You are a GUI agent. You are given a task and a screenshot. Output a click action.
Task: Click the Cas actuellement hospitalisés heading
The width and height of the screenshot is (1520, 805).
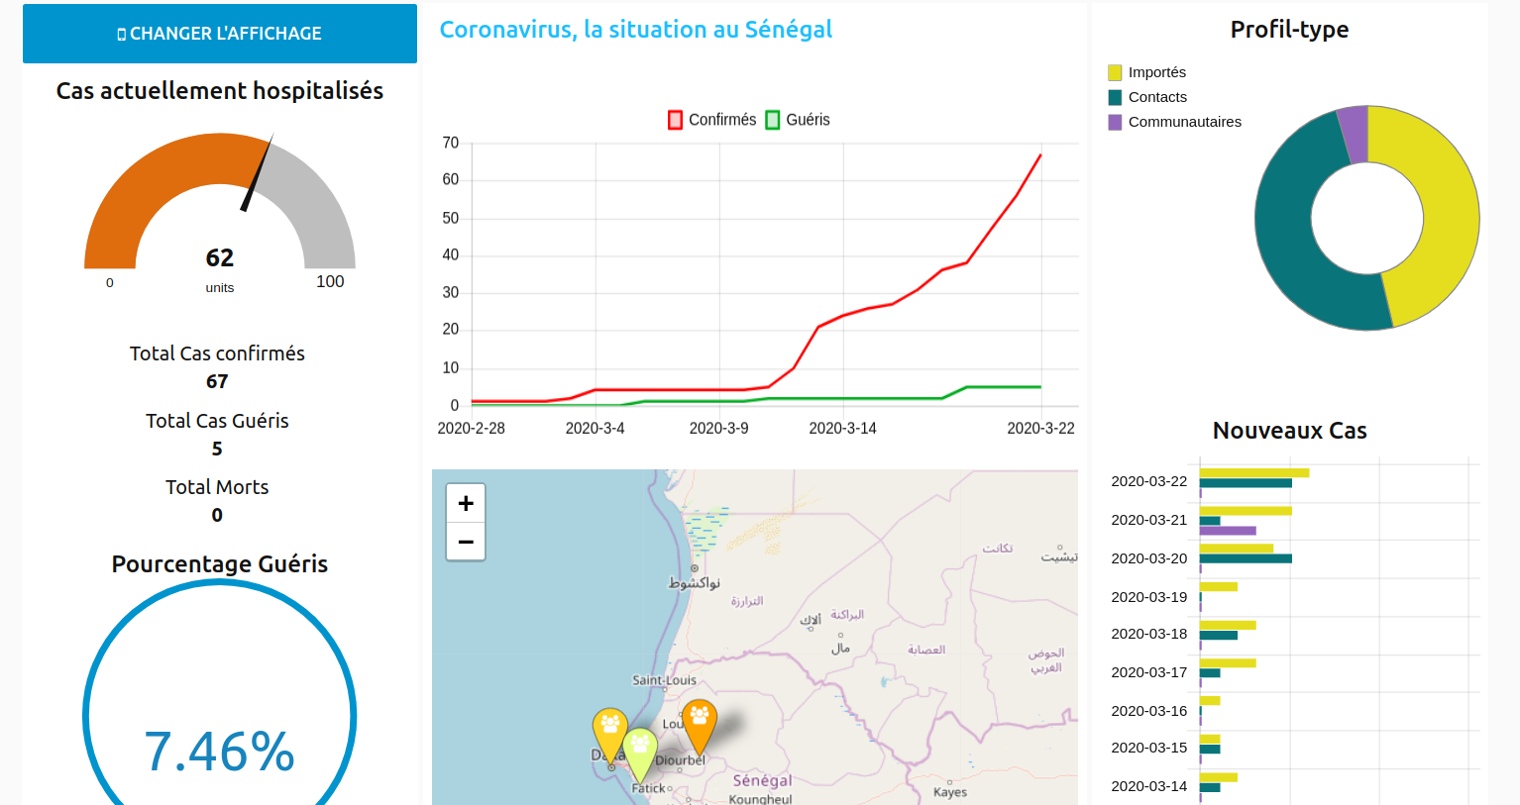click(x=220, y=91)
